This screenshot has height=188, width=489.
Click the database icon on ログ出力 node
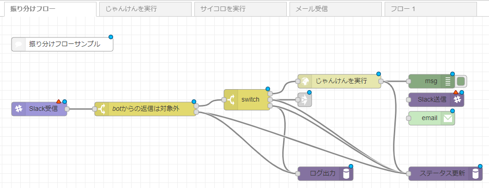(x=346, y=174)
